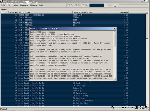150x111 pixels.
Task: Click the seek bar in toolbar
Action: pos(133,5)
